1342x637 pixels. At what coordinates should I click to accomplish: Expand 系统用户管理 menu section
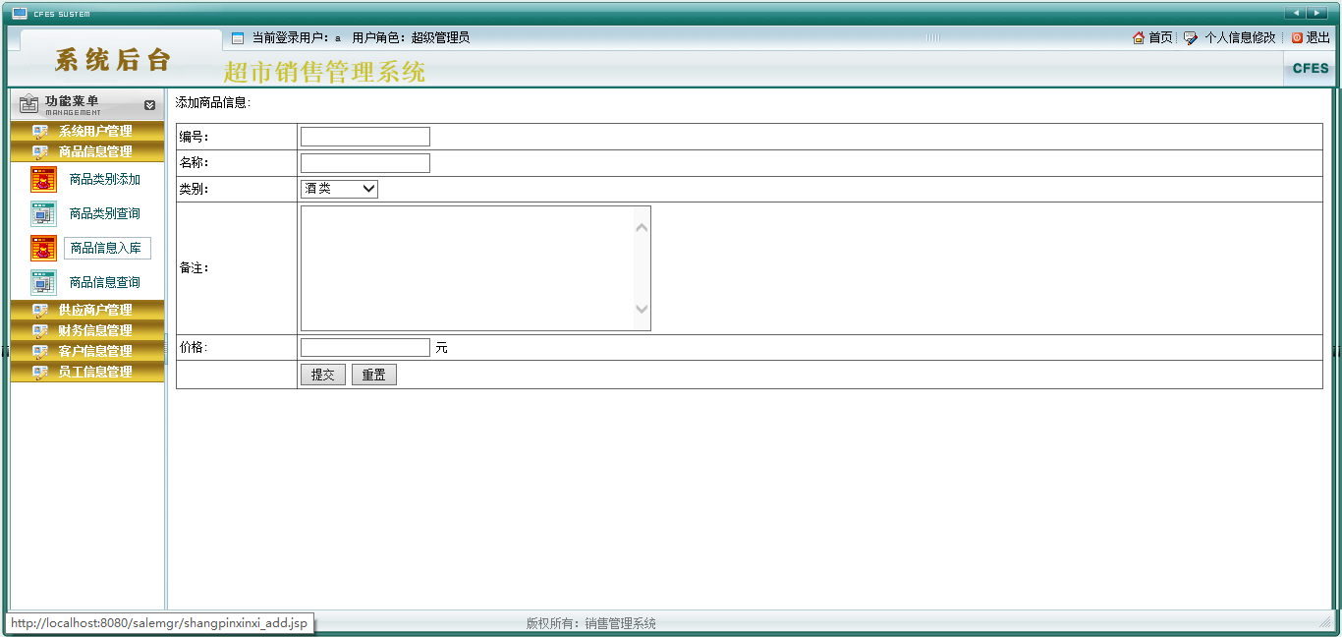point(87,131)
